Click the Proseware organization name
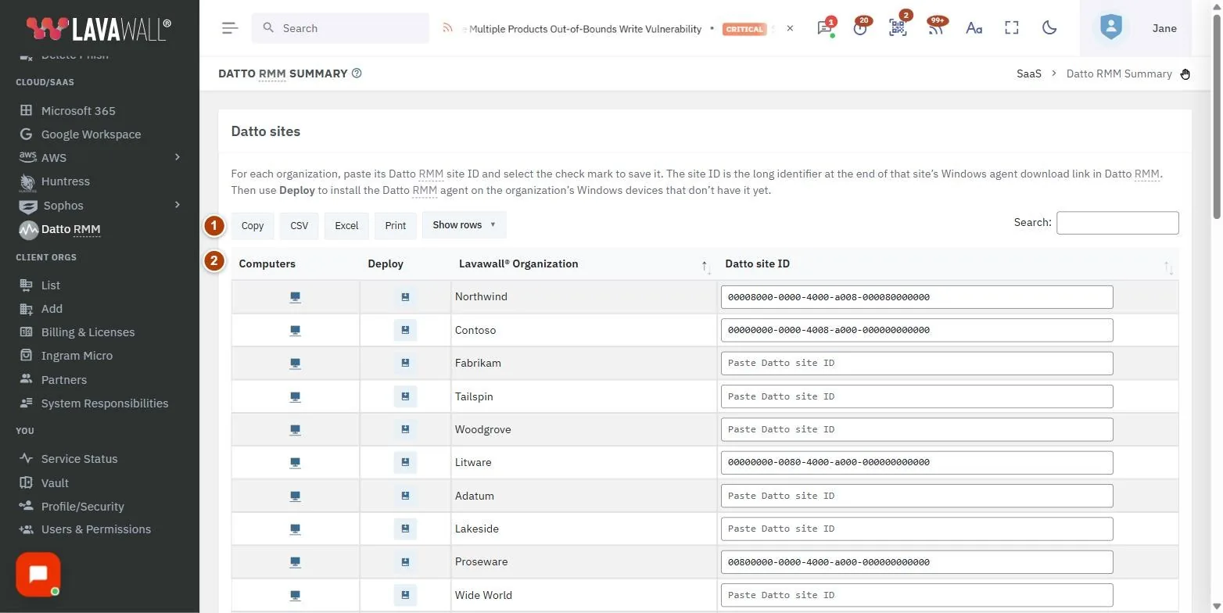1223x613 pixels. (482, 561)
